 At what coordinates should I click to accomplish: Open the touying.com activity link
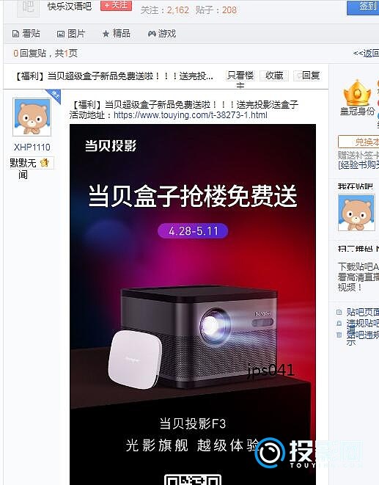point(190,115)
